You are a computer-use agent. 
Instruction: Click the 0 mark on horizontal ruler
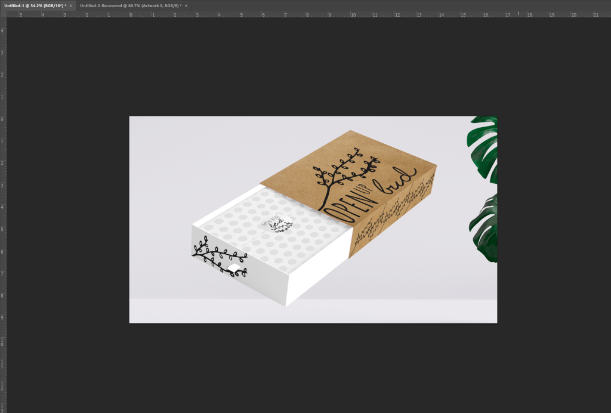click(130, 14)
